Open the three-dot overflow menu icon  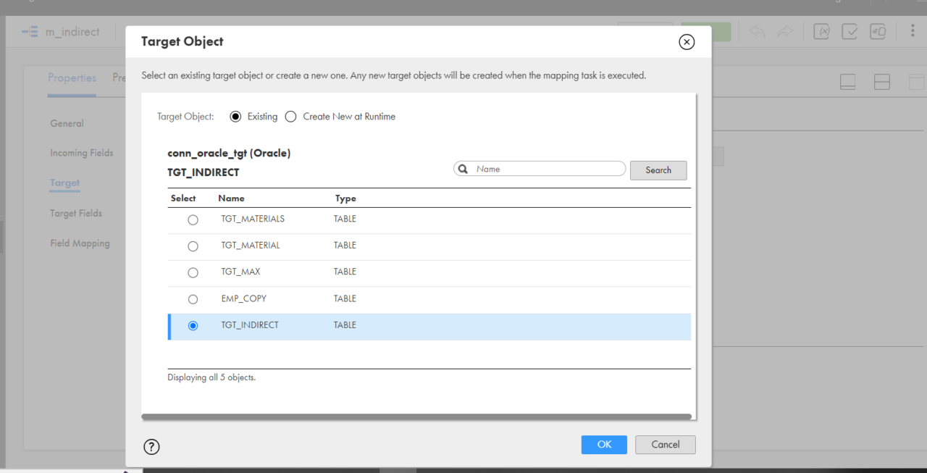coord(913,31)
